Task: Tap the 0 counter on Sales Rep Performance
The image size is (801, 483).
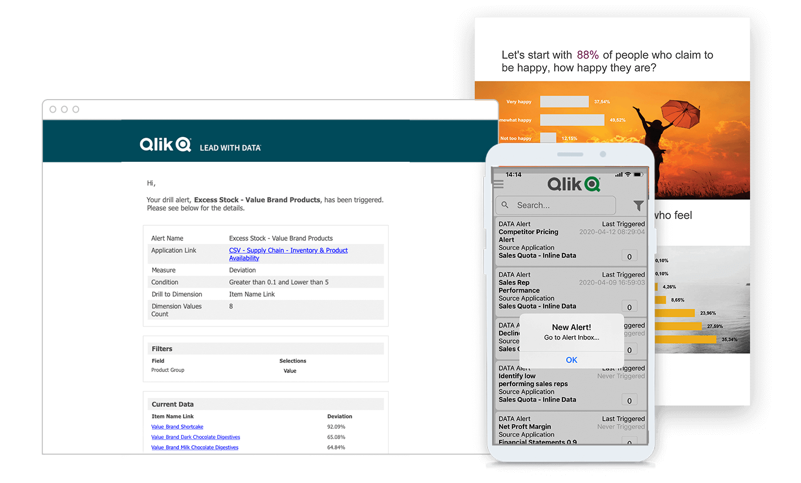Action: tap(629, 307)
